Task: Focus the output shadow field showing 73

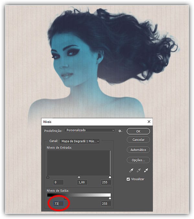Action: 59,204
